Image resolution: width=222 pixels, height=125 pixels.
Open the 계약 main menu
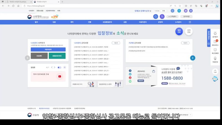[72, 22]
